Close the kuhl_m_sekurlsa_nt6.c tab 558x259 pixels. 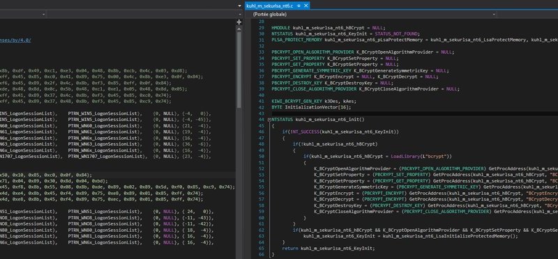(x=306, y=6)
